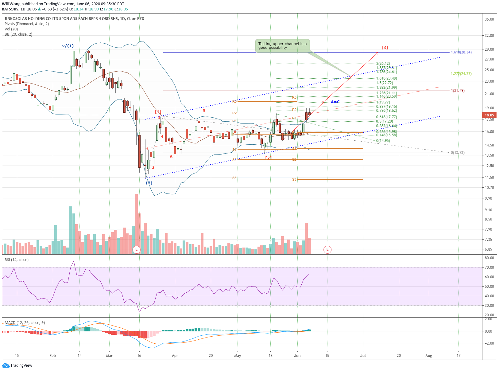Click the 70.00 RSI axis label

click(489, 267)
